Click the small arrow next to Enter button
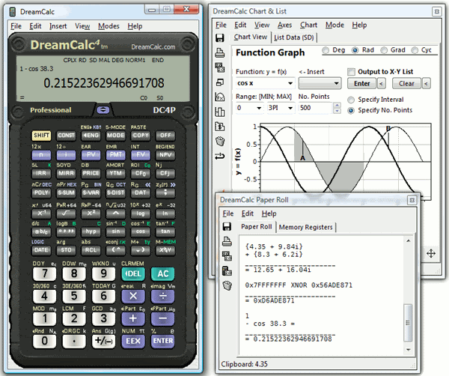The image size is (449, 376). pyautogui.click(x=381, y=84)
